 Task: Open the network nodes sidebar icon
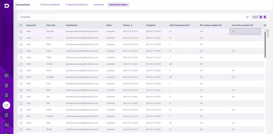6,125
